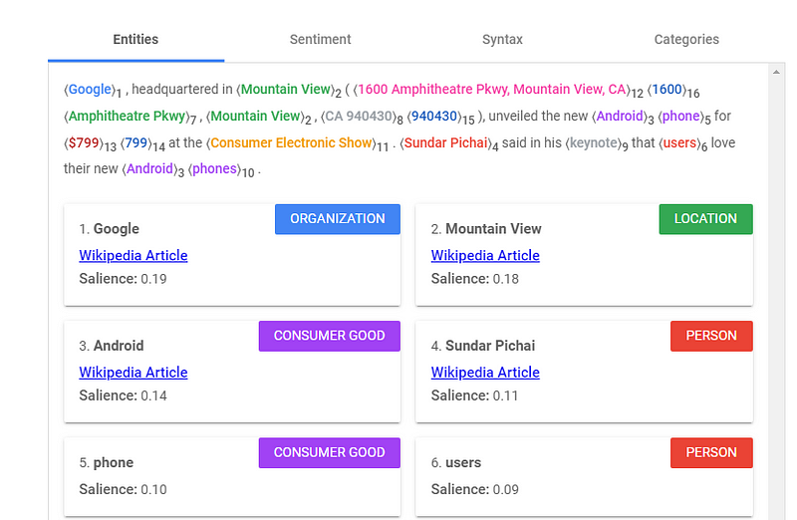Image resolution: width=797 pixels, height=520 pixels.
Task: Click 'Salience: 0.18' on Mountain View card
Action: pos(475,279)
